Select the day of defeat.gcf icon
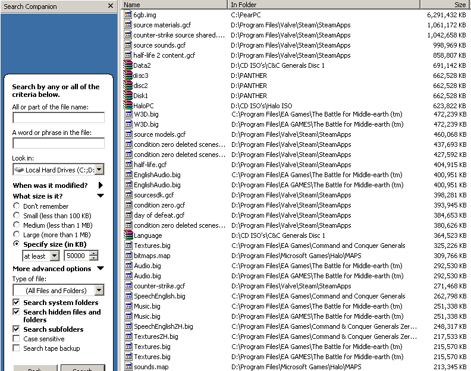 (128, 215)
